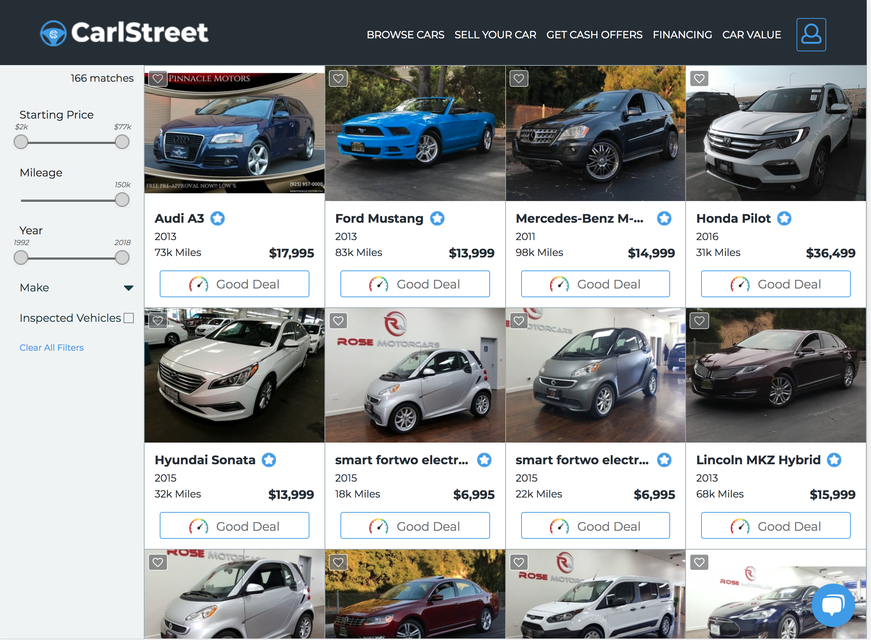Favorite the Audi A3 with heart icon
This screenshot has width=871, height=640.
click(x=158, y=79)
